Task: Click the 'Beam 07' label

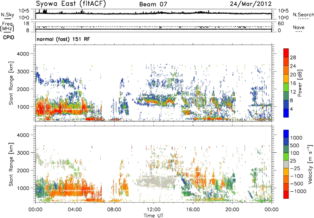Action: [x=153, y=4]
